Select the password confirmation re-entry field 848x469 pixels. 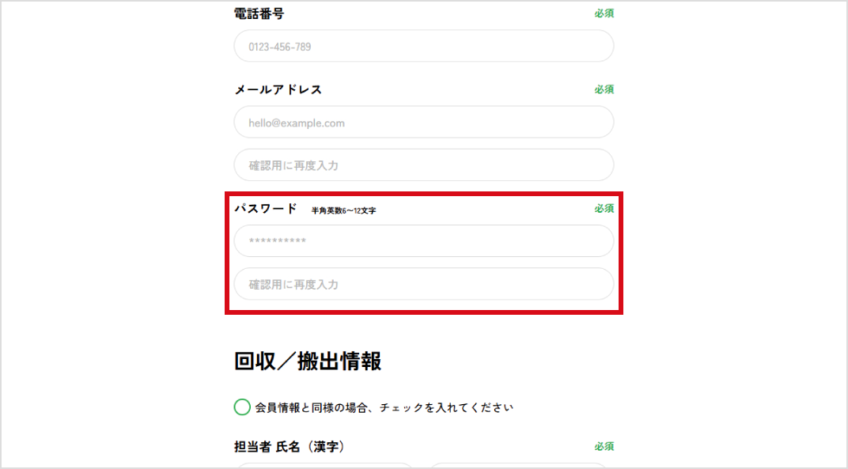tap(423, 284)
